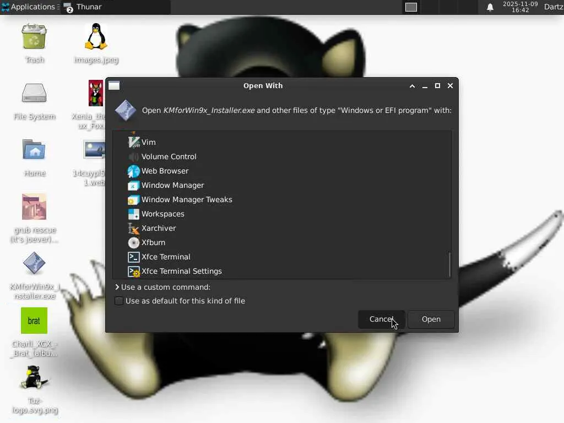The width and height of the screenshot is (564, 423).
Task: Select the Workspaces icon
Action: [133, 214]
